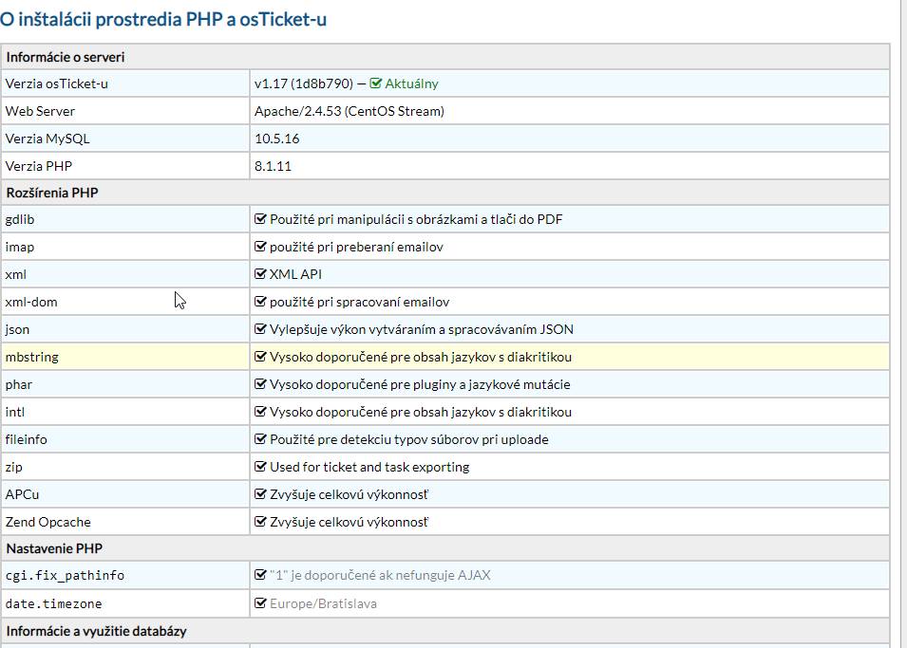Viewport: 907px width, 648px height.
Task: Click the check icon in the fileinfo row
Action: tap(260, 438)
